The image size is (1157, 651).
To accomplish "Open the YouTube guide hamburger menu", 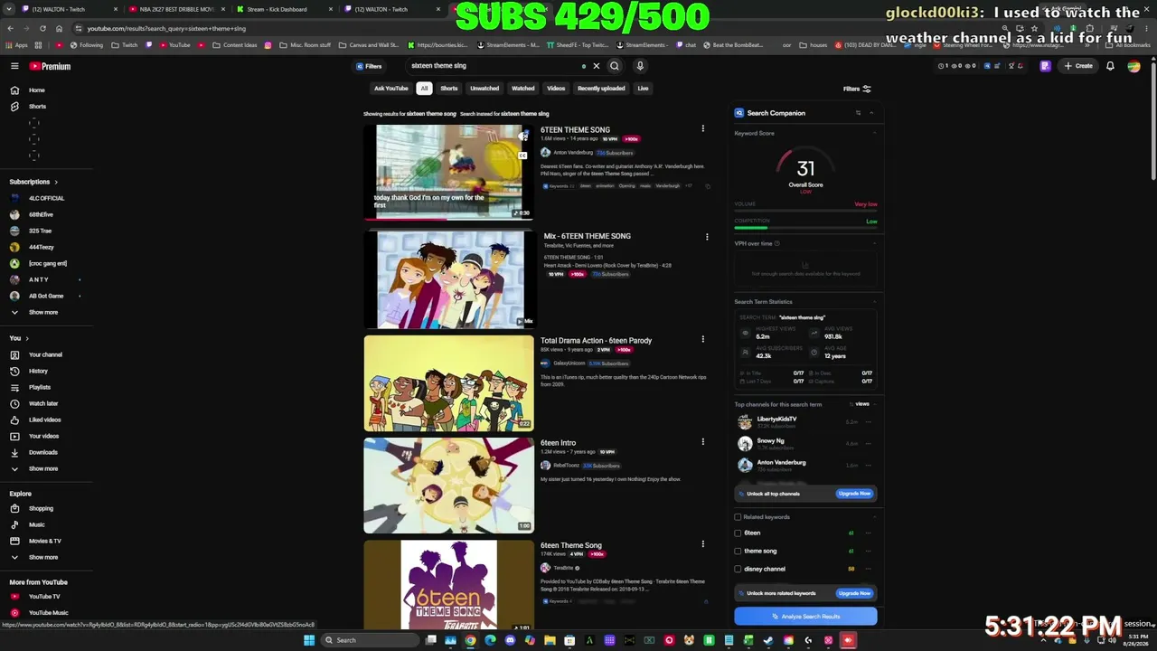I will [x=14, y=66].
